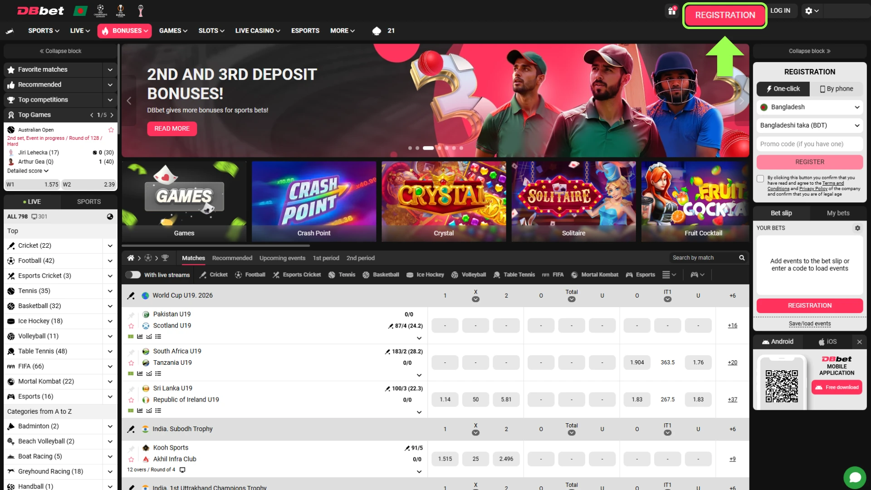Favorite the Australian Open match star
The height and width of the screenshot is (490, 871).
111,130
